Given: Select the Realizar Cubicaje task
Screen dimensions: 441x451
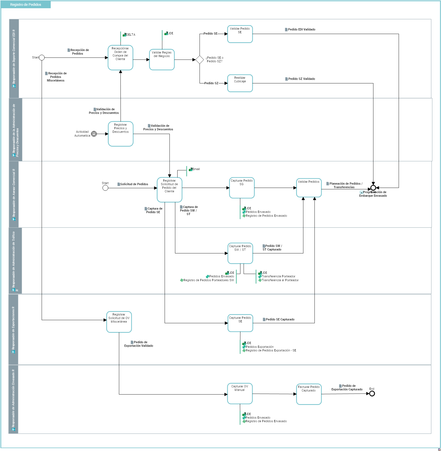Looking at the screenshot, I should pos(240,83).
